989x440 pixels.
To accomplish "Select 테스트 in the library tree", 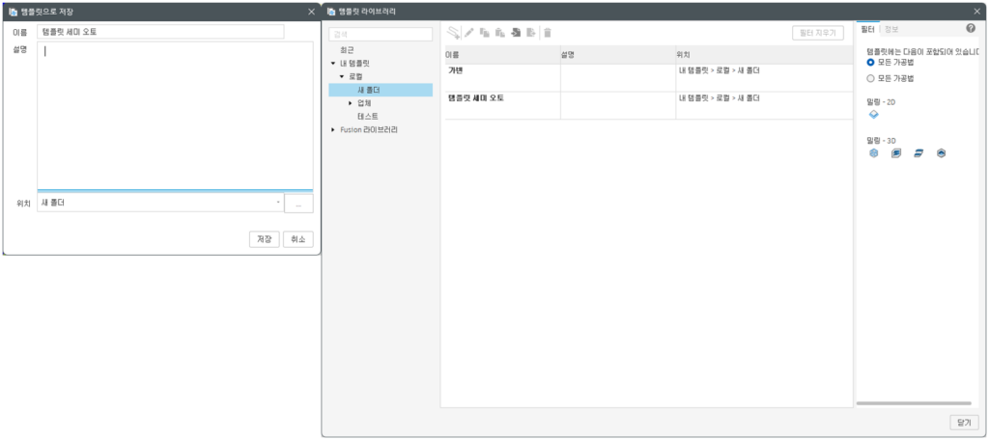I will point(368,117).
